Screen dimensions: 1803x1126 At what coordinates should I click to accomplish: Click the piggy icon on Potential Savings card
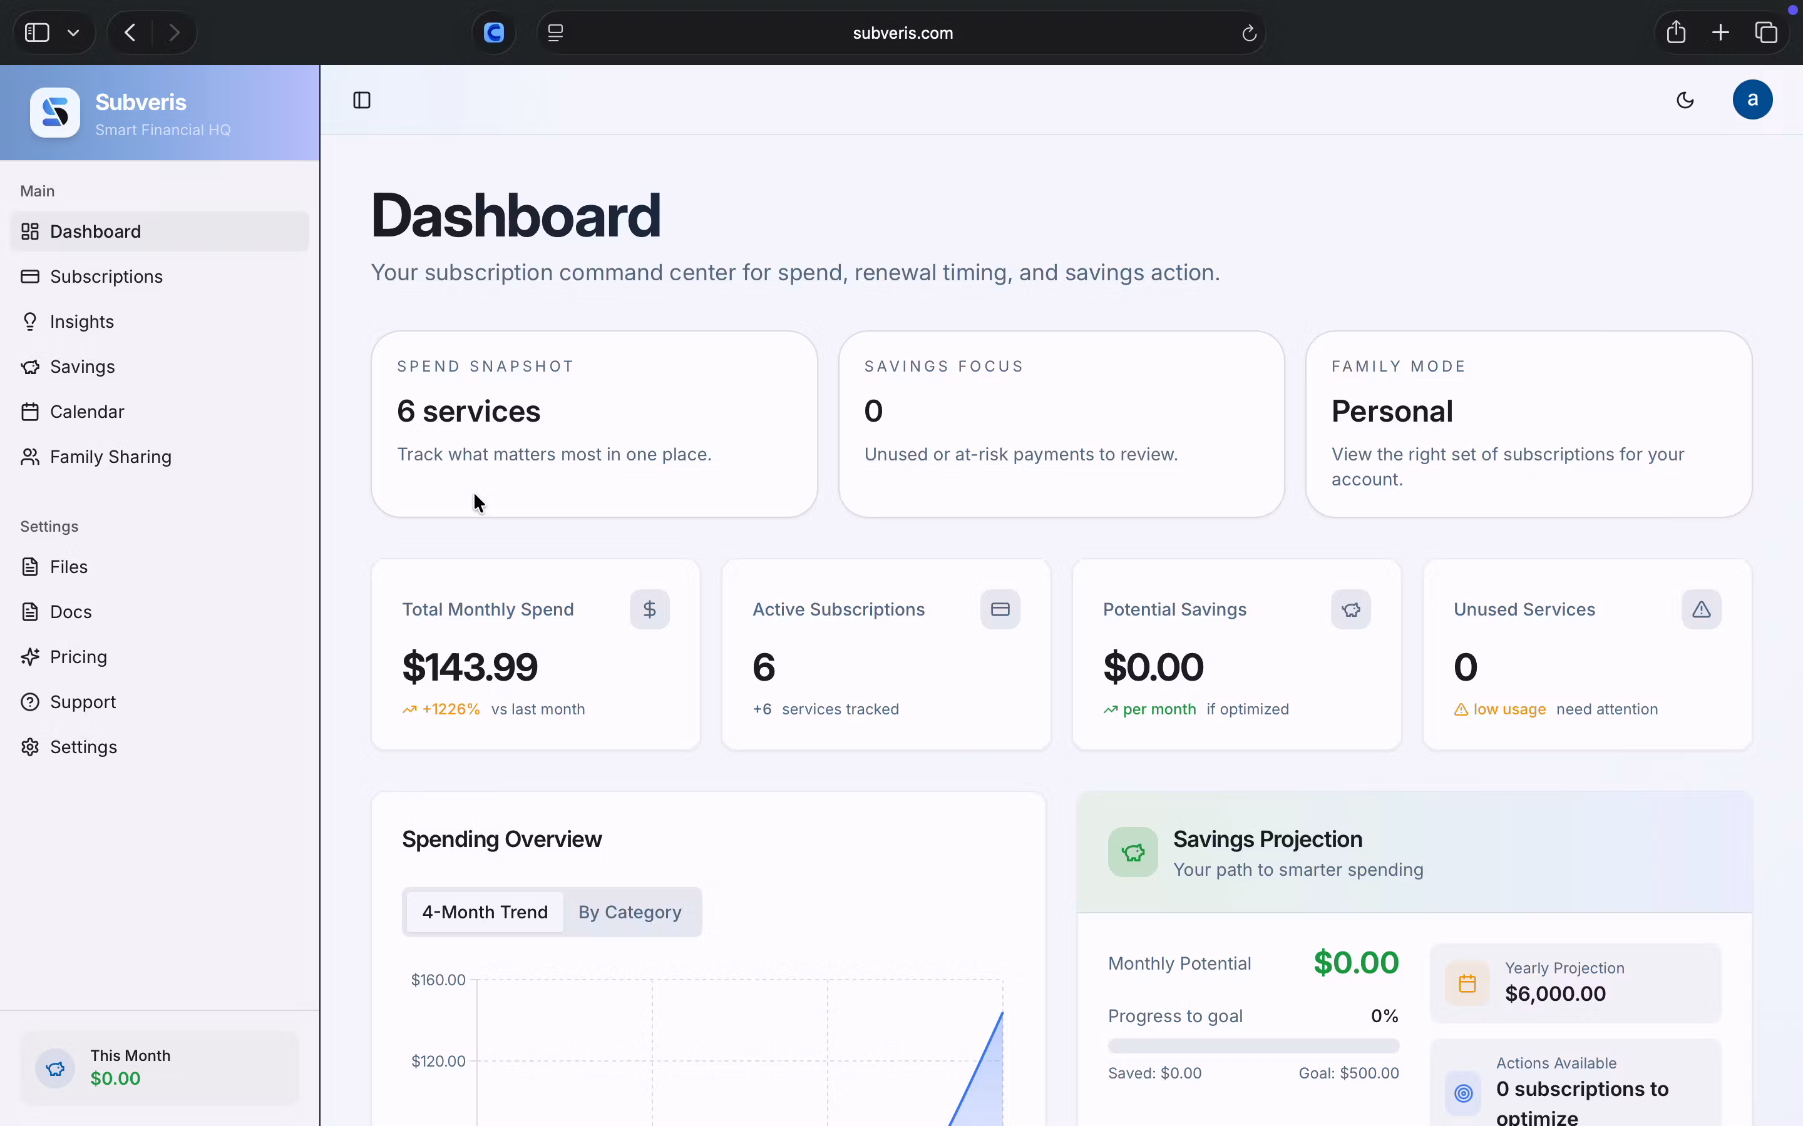[x=1351, y=609]
